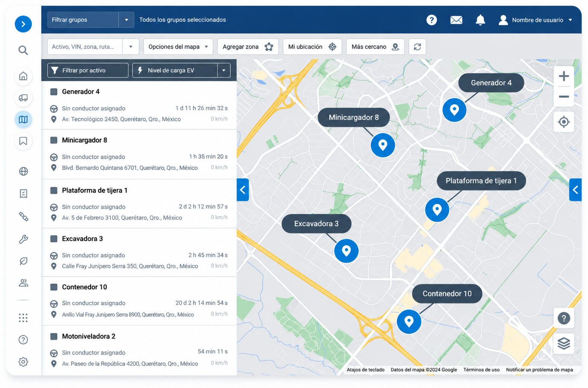Open the vehicles truck icon in sidebar
Viewport: 588px width, 388px height.
coord(23,98)
